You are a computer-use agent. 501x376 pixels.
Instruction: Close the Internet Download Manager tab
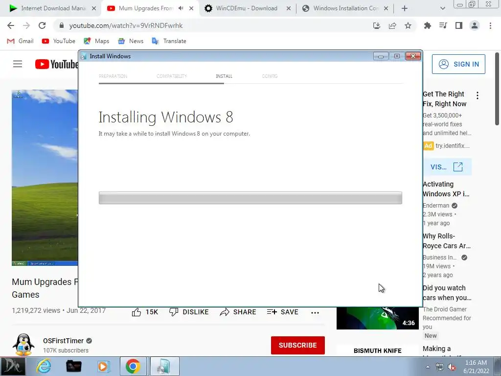point(94,8)
